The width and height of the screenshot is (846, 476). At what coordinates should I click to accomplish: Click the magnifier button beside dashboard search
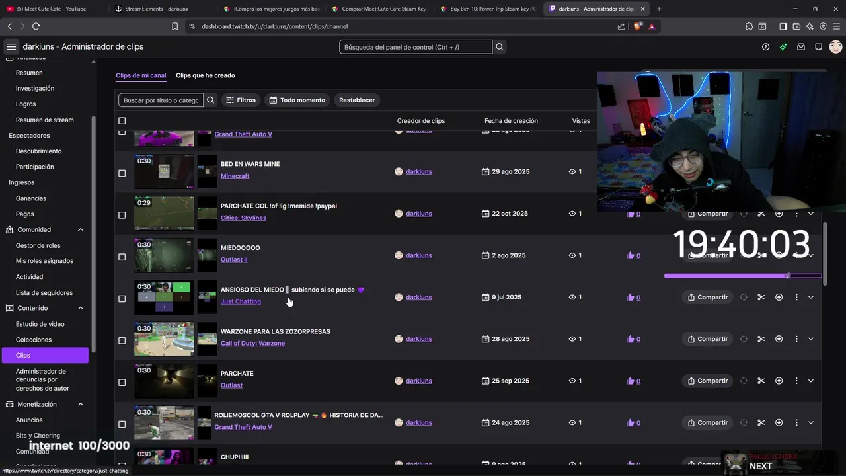point(500,47)
